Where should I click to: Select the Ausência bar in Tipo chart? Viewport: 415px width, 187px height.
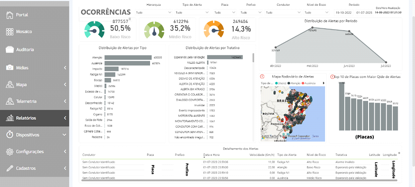(127, 63)
